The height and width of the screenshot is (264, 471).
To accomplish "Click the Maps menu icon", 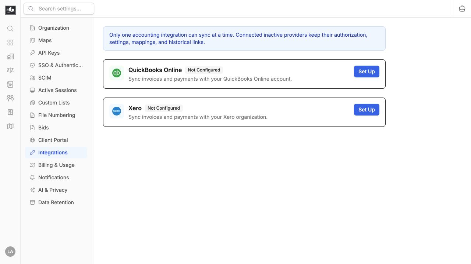I will pyautogui.click(x=32, y=40).
